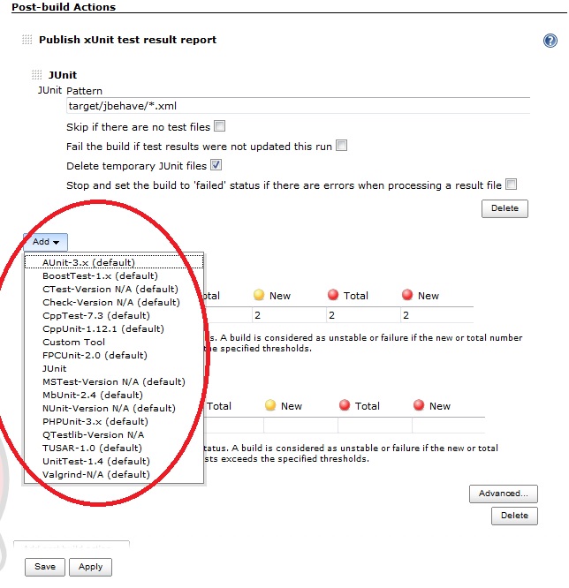Select Valgrind-N/A (default) entry
569x588 pixels.
click(96, 474)
